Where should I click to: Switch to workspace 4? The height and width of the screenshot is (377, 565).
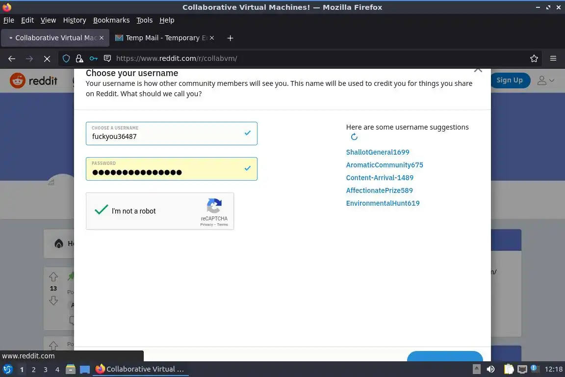point(57,370)
